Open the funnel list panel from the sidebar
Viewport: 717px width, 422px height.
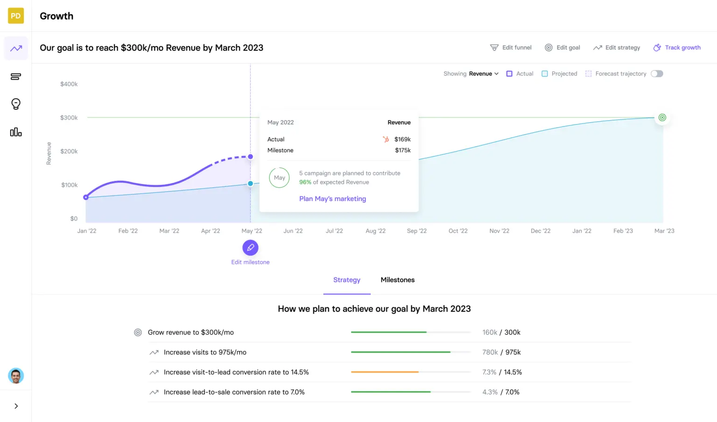pos(15,76)
